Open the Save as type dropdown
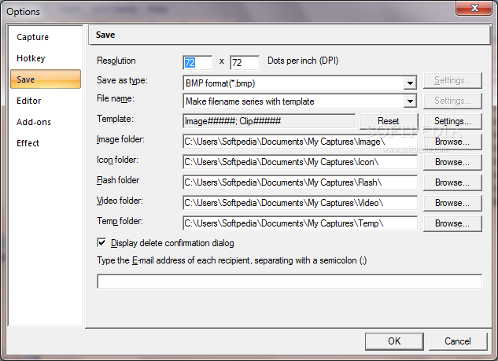The width and height of the screenshot is (498, 361). click(x=410, y=83)
